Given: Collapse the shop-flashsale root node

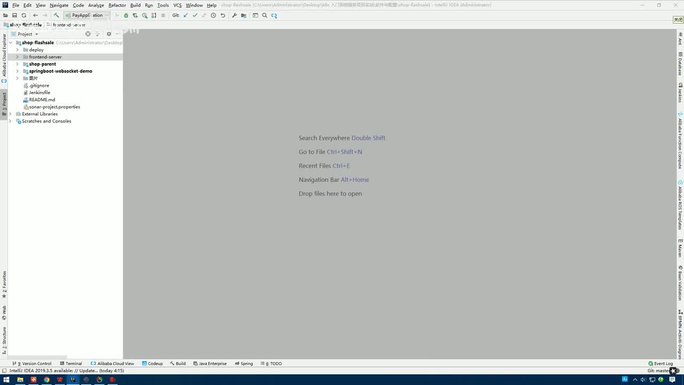Looking at the screenshot, I should point(11,43).
